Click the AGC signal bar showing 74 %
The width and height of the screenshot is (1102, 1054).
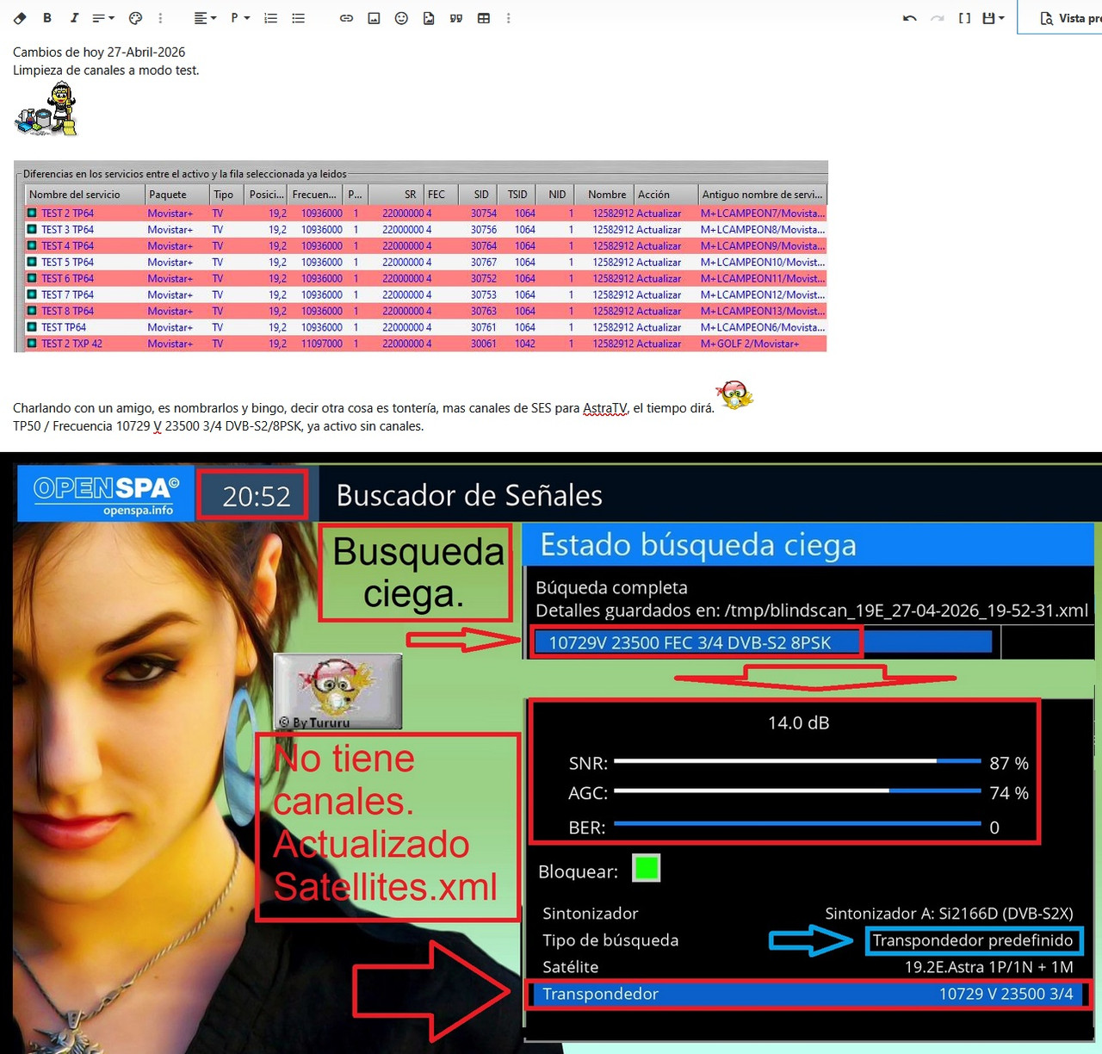click(x=797, y=791)
